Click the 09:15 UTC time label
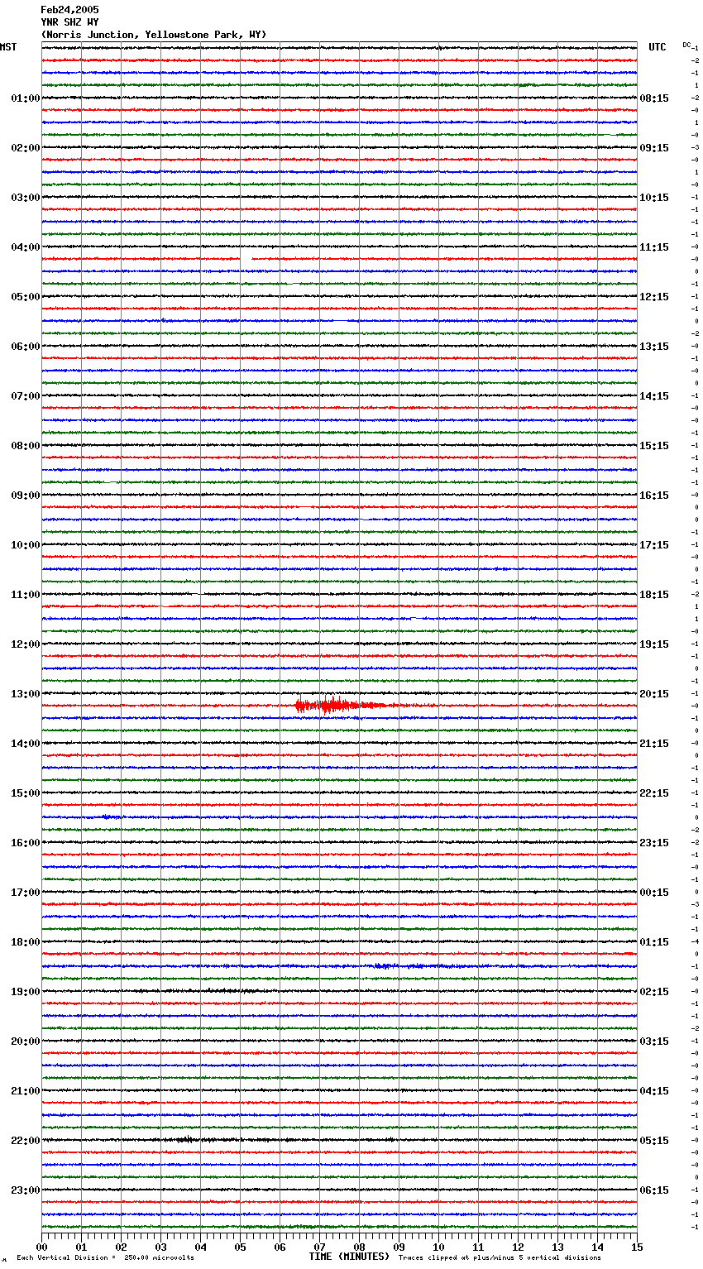703x1269 pixels. [654, 148]
